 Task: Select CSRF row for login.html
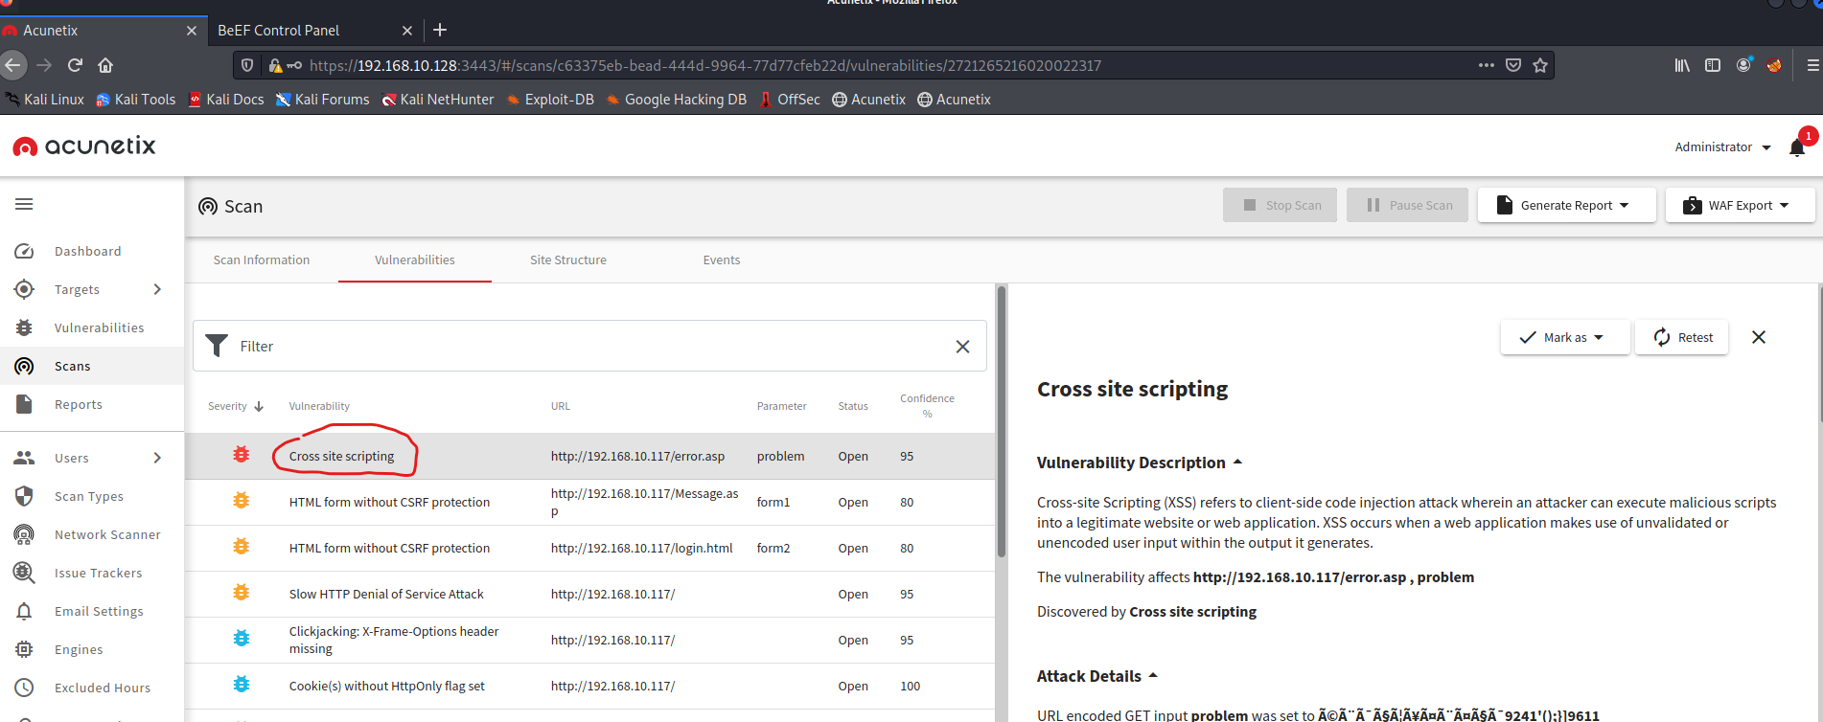click(x=589, y=548)
